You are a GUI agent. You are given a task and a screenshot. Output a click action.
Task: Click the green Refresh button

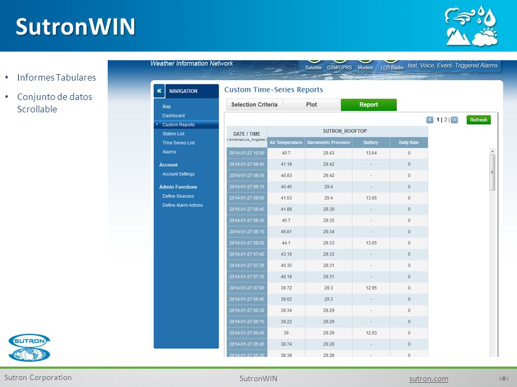(x=478, y=120)
